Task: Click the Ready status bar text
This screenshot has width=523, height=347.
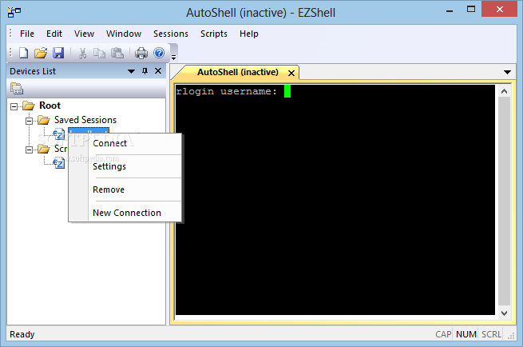Action: [x=22, y=334]
